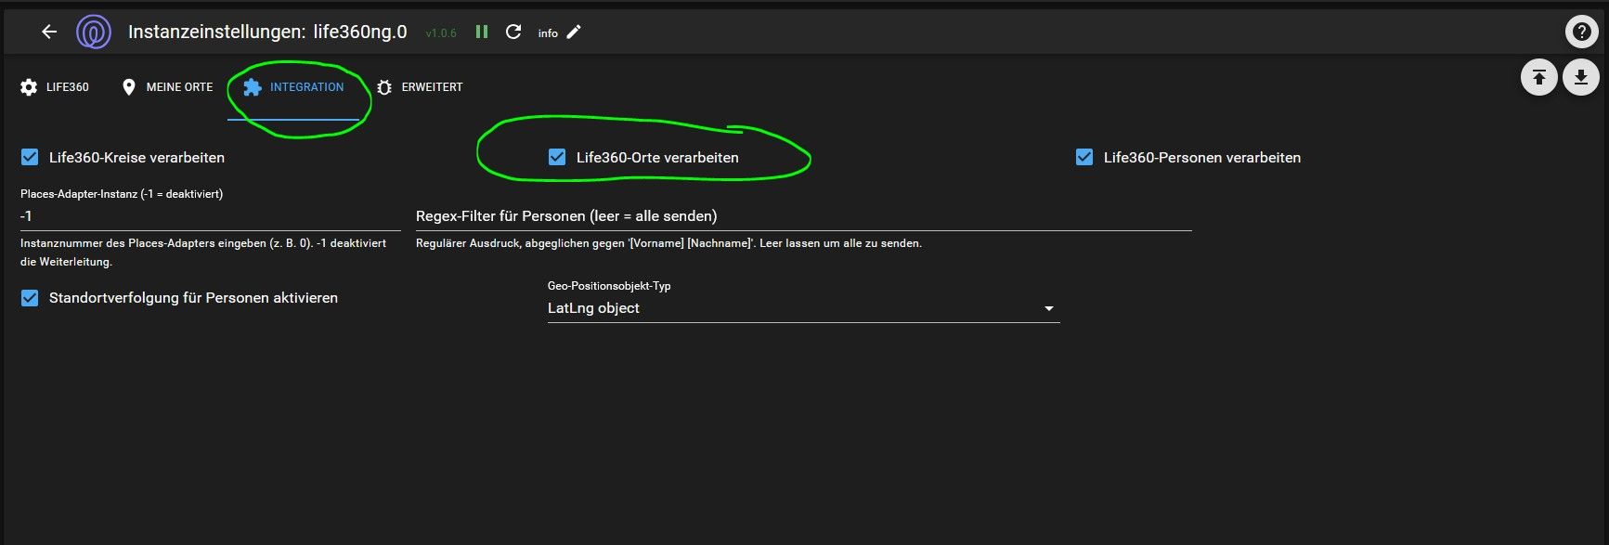Click the info log level text
This screenshot has height=545, width=1609.
(x=548, y=33)
